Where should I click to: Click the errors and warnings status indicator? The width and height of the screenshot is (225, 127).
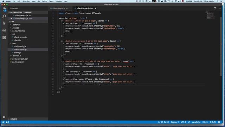click(6, 122)
